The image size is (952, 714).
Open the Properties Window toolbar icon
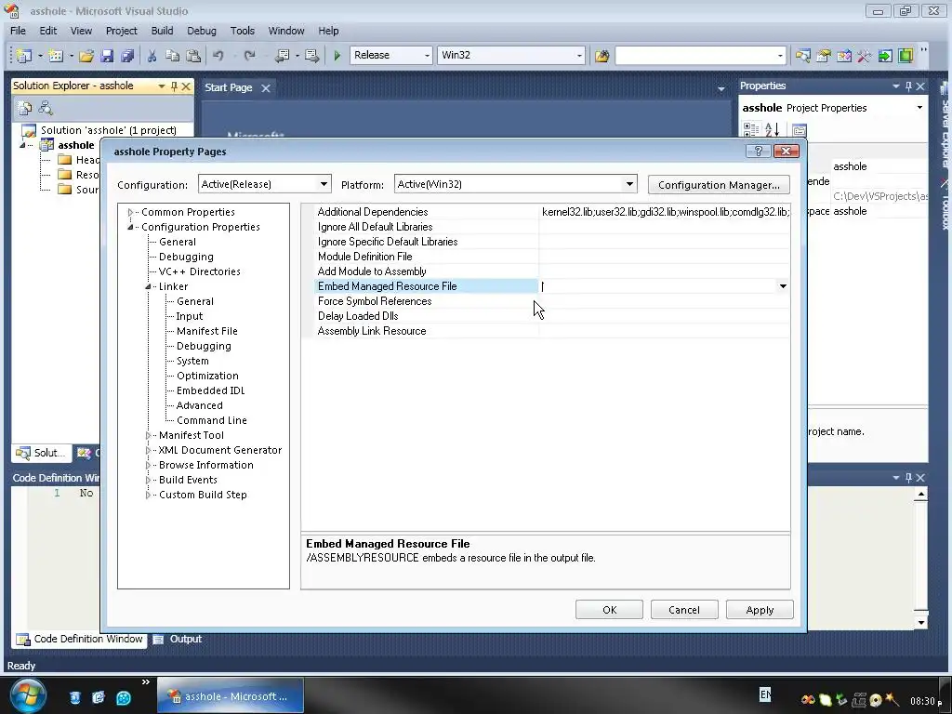pos(824,56)
